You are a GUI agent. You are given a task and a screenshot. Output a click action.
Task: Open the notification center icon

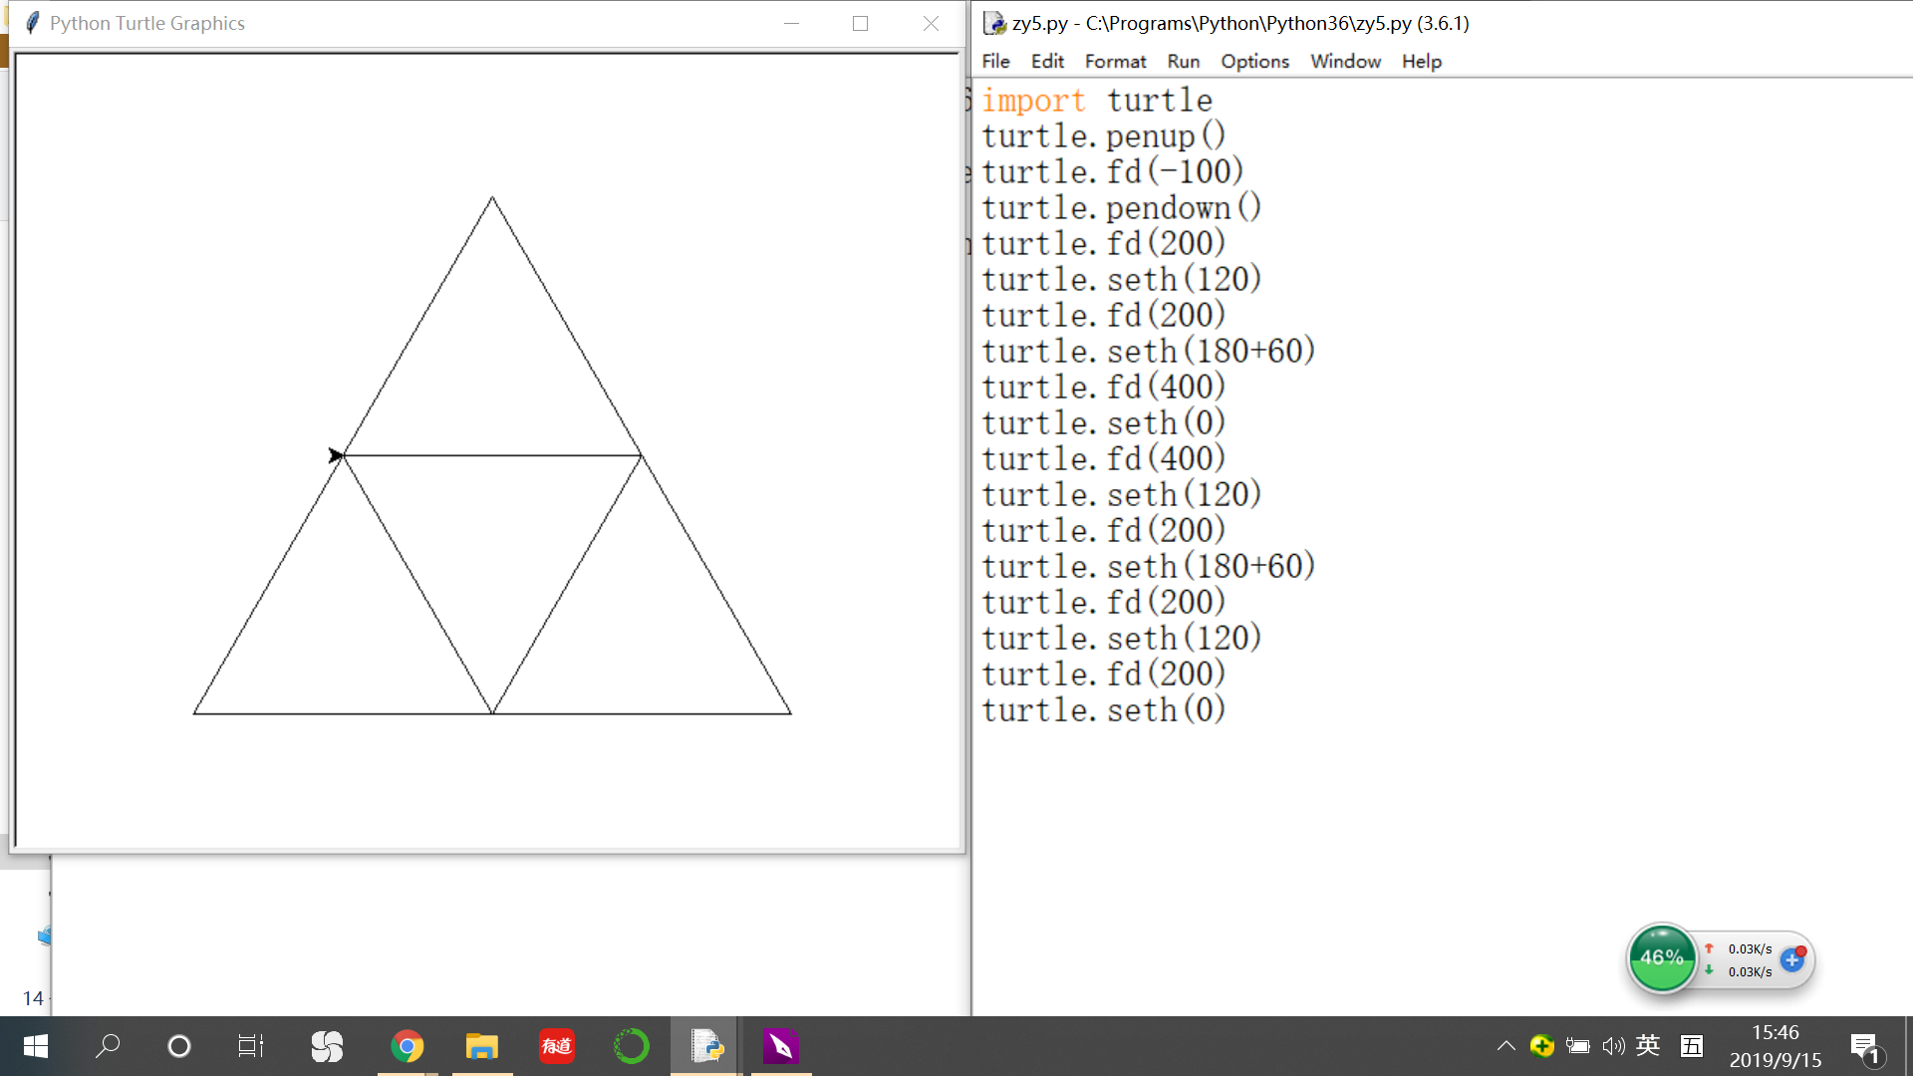pyautogui.click(x=1864, y=1046)
